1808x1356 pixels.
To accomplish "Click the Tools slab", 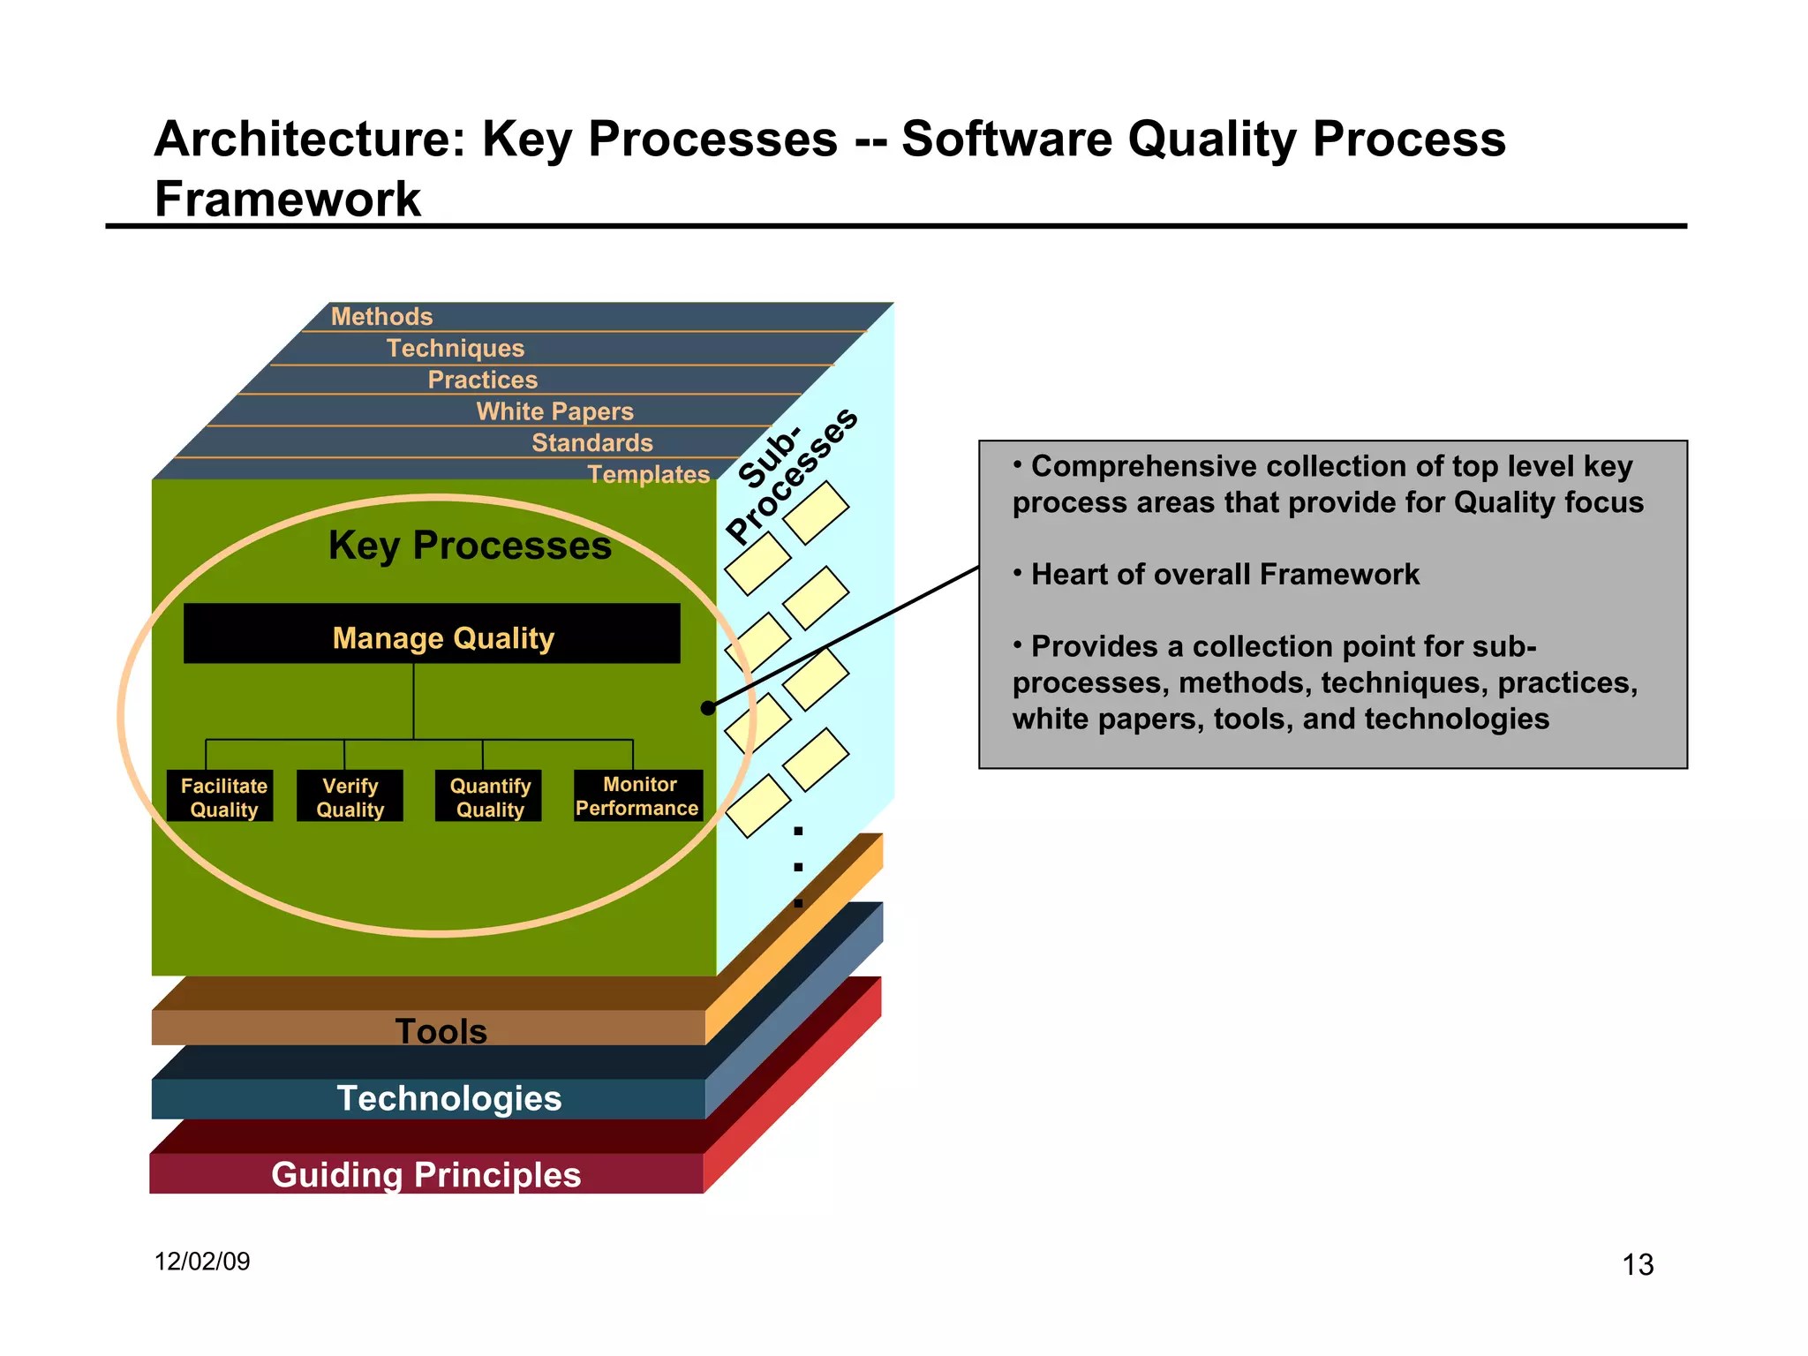I will [440, 1030].
